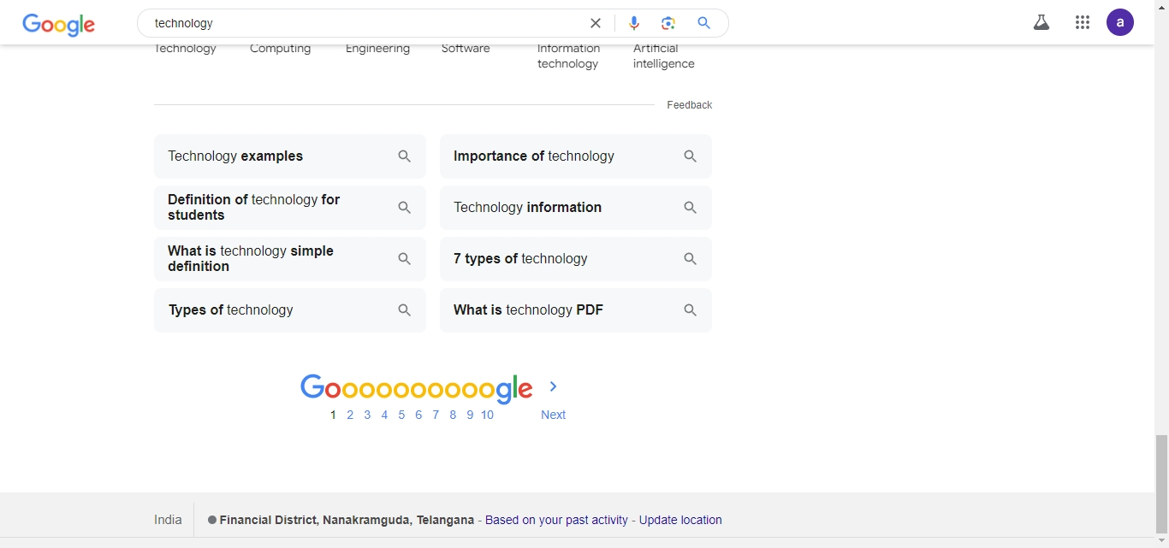Click the Update location link
The height and width of the screenshot is (548, 1169).
(680, 520)
